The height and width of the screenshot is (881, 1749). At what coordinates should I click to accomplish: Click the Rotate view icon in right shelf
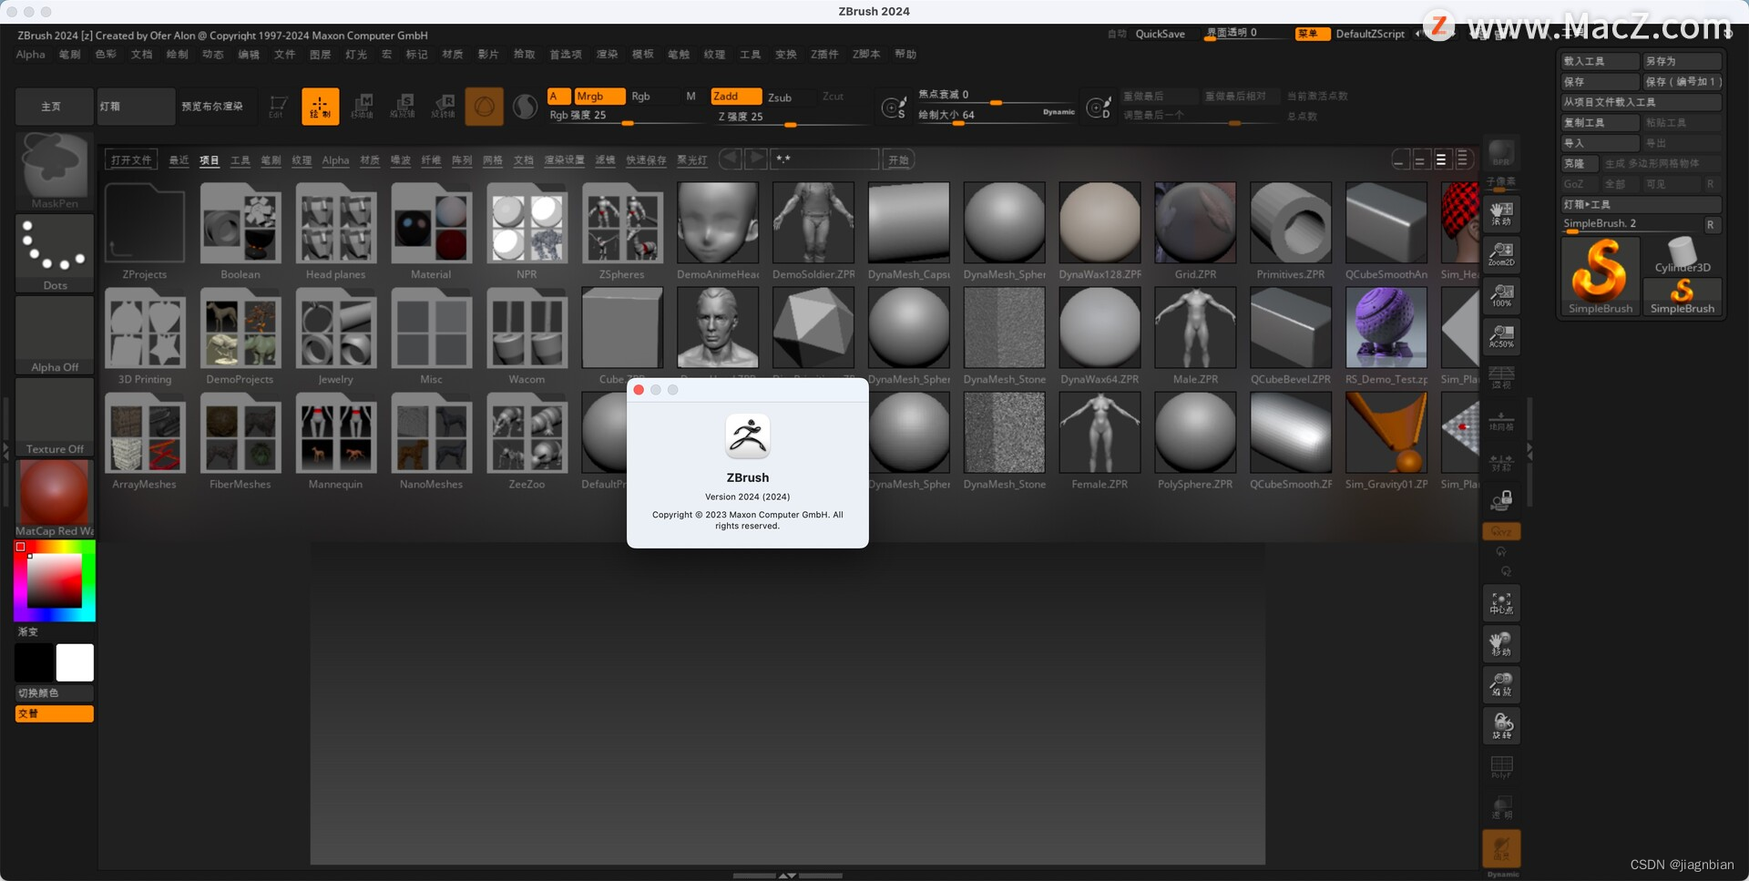(x=1501, y=725)
